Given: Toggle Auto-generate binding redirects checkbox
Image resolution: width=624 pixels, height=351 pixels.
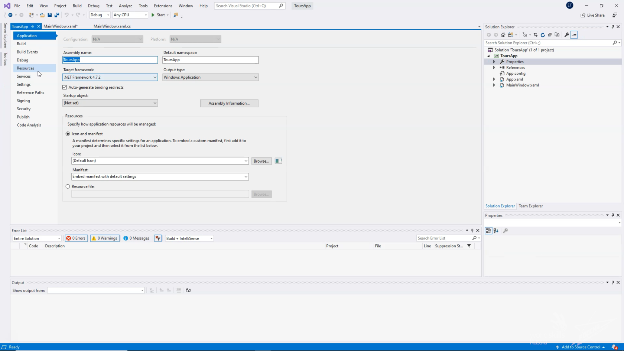Looking at the screenshot, I should click(65, 87).
